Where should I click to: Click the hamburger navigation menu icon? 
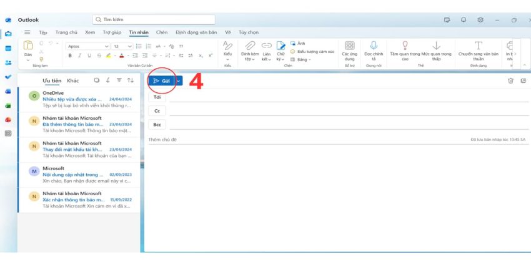(27, 32)
